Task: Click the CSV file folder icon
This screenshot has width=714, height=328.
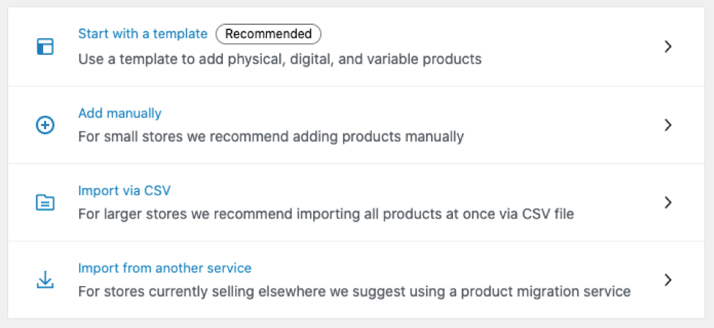Action: (45, 203)
